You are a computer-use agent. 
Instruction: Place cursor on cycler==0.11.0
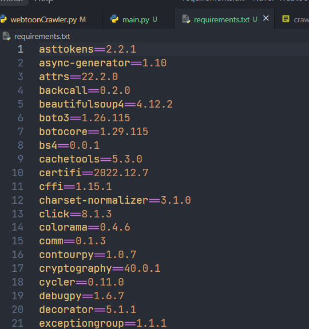[x=82, y=282]
